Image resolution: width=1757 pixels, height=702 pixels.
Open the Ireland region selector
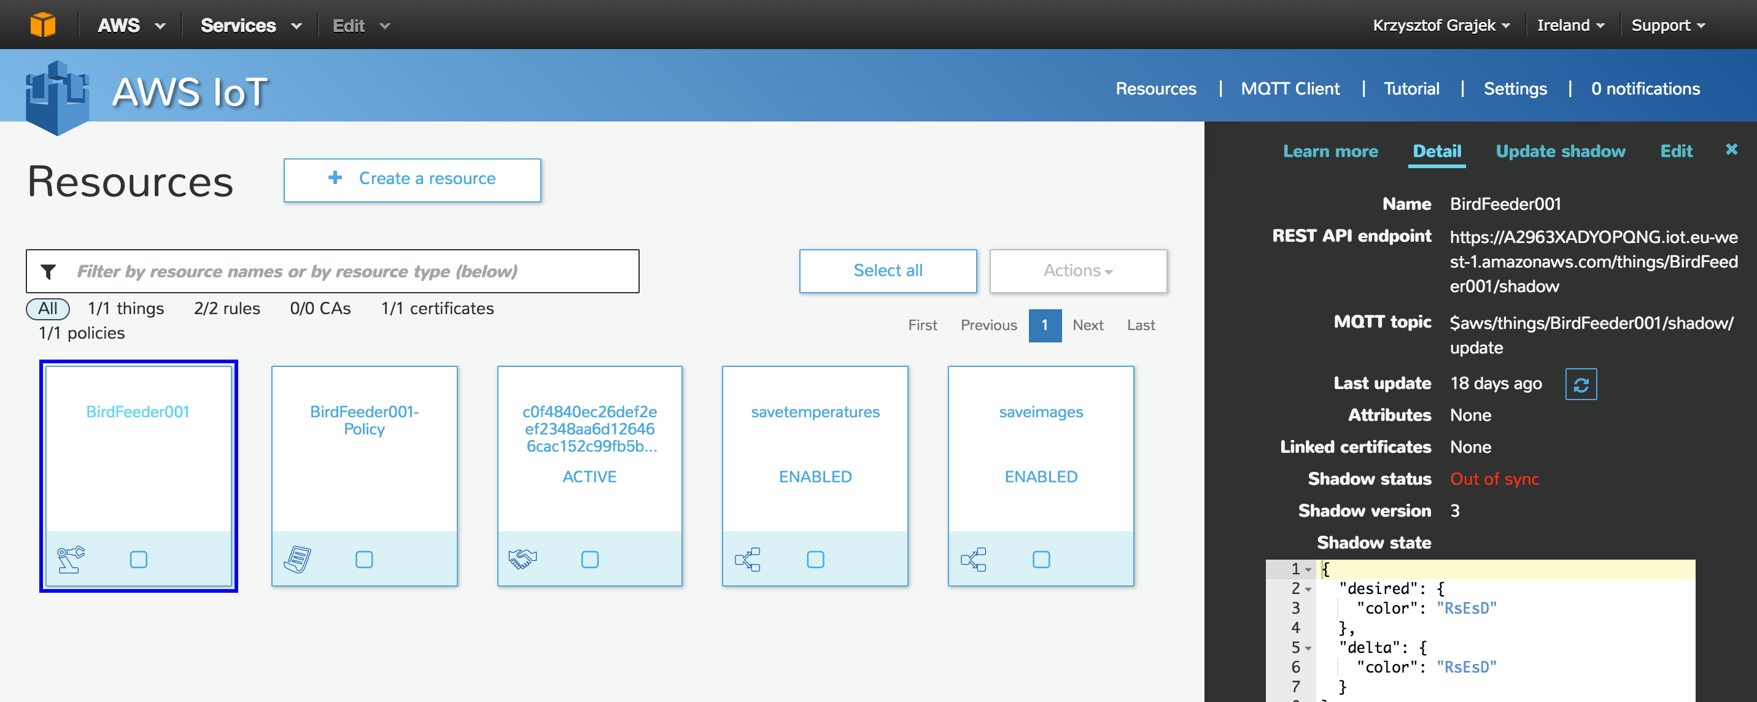coord(1570,25)
